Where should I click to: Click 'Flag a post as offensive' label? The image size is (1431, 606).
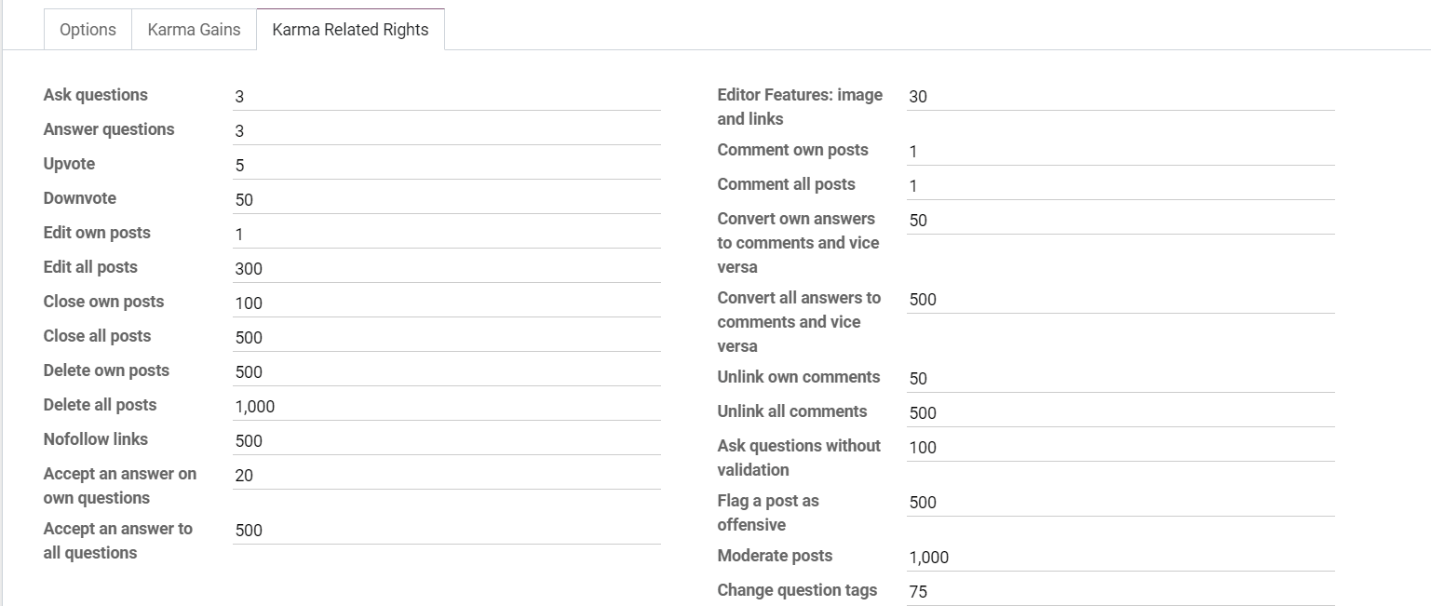coord(768,513)
